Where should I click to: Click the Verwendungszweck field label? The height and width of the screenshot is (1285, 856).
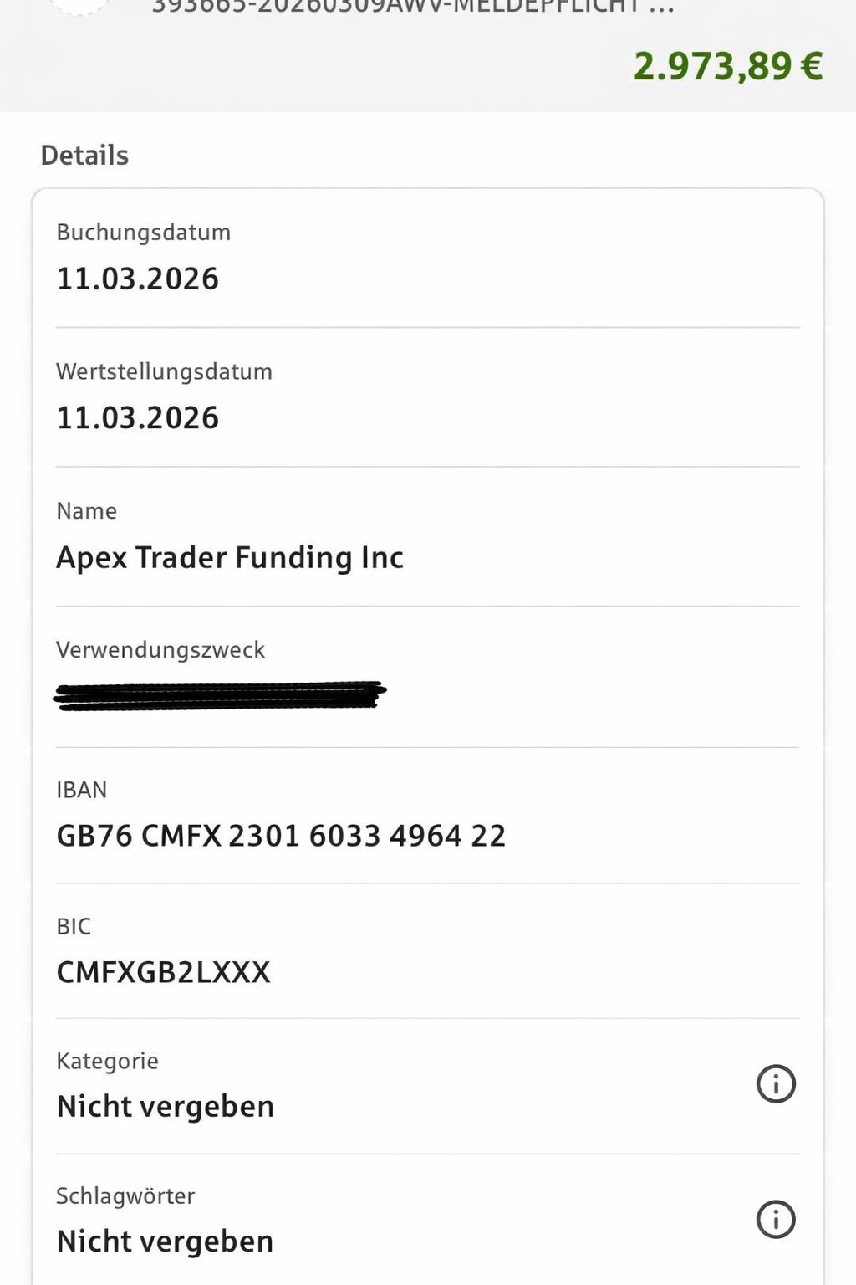pos(160,650)
